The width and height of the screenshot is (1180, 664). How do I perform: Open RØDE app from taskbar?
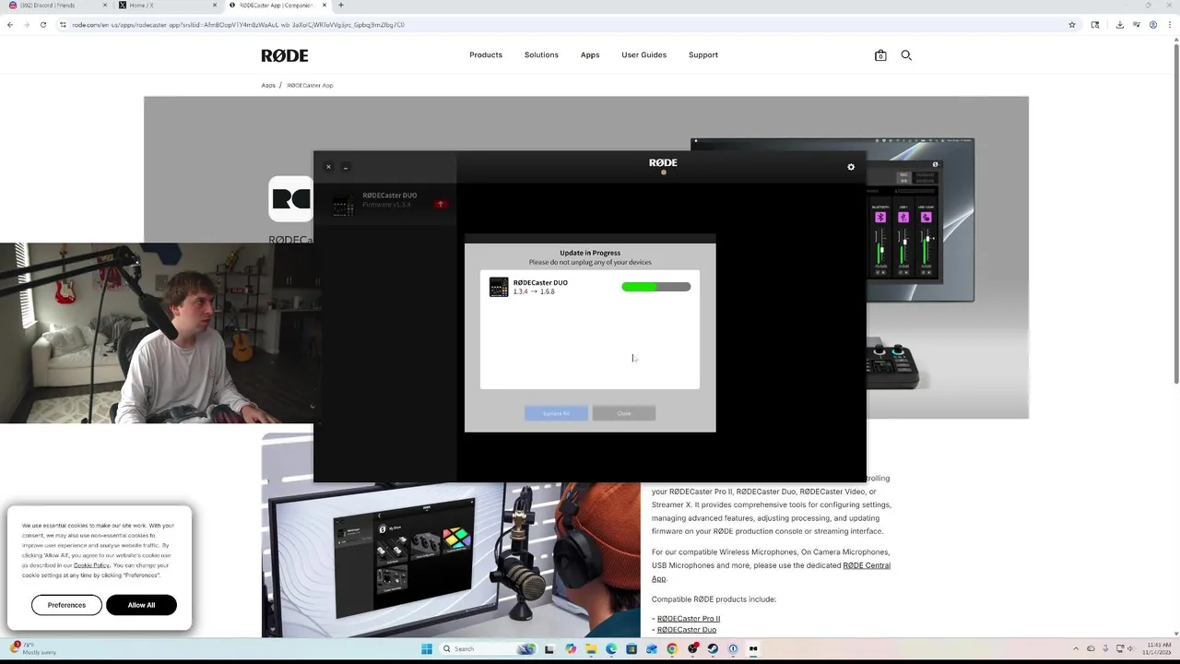(753, 648)
